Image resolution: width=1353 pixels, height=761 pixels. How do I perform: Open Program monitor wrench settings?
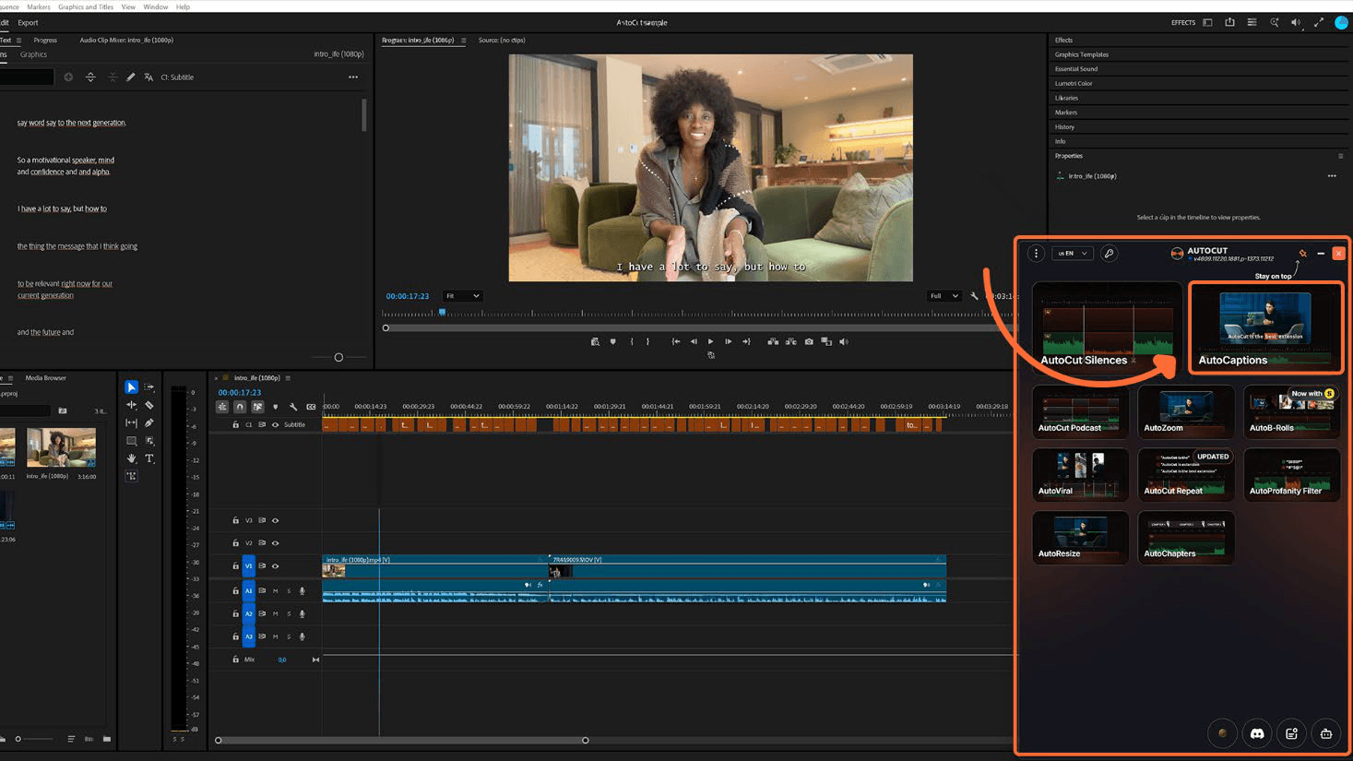974,296
